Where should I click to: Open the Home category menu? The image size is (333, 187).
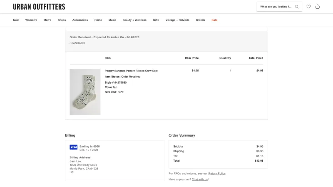(x=98, y=20)
